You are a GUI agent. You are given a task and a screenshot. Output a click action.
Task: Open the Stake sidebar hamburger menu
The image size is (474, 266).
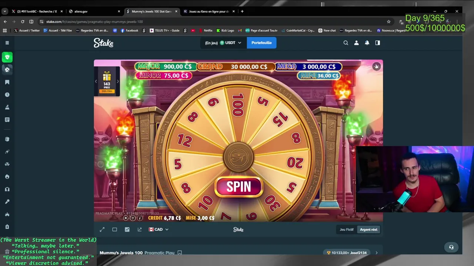pyautogui.click(x=7, y=43)
